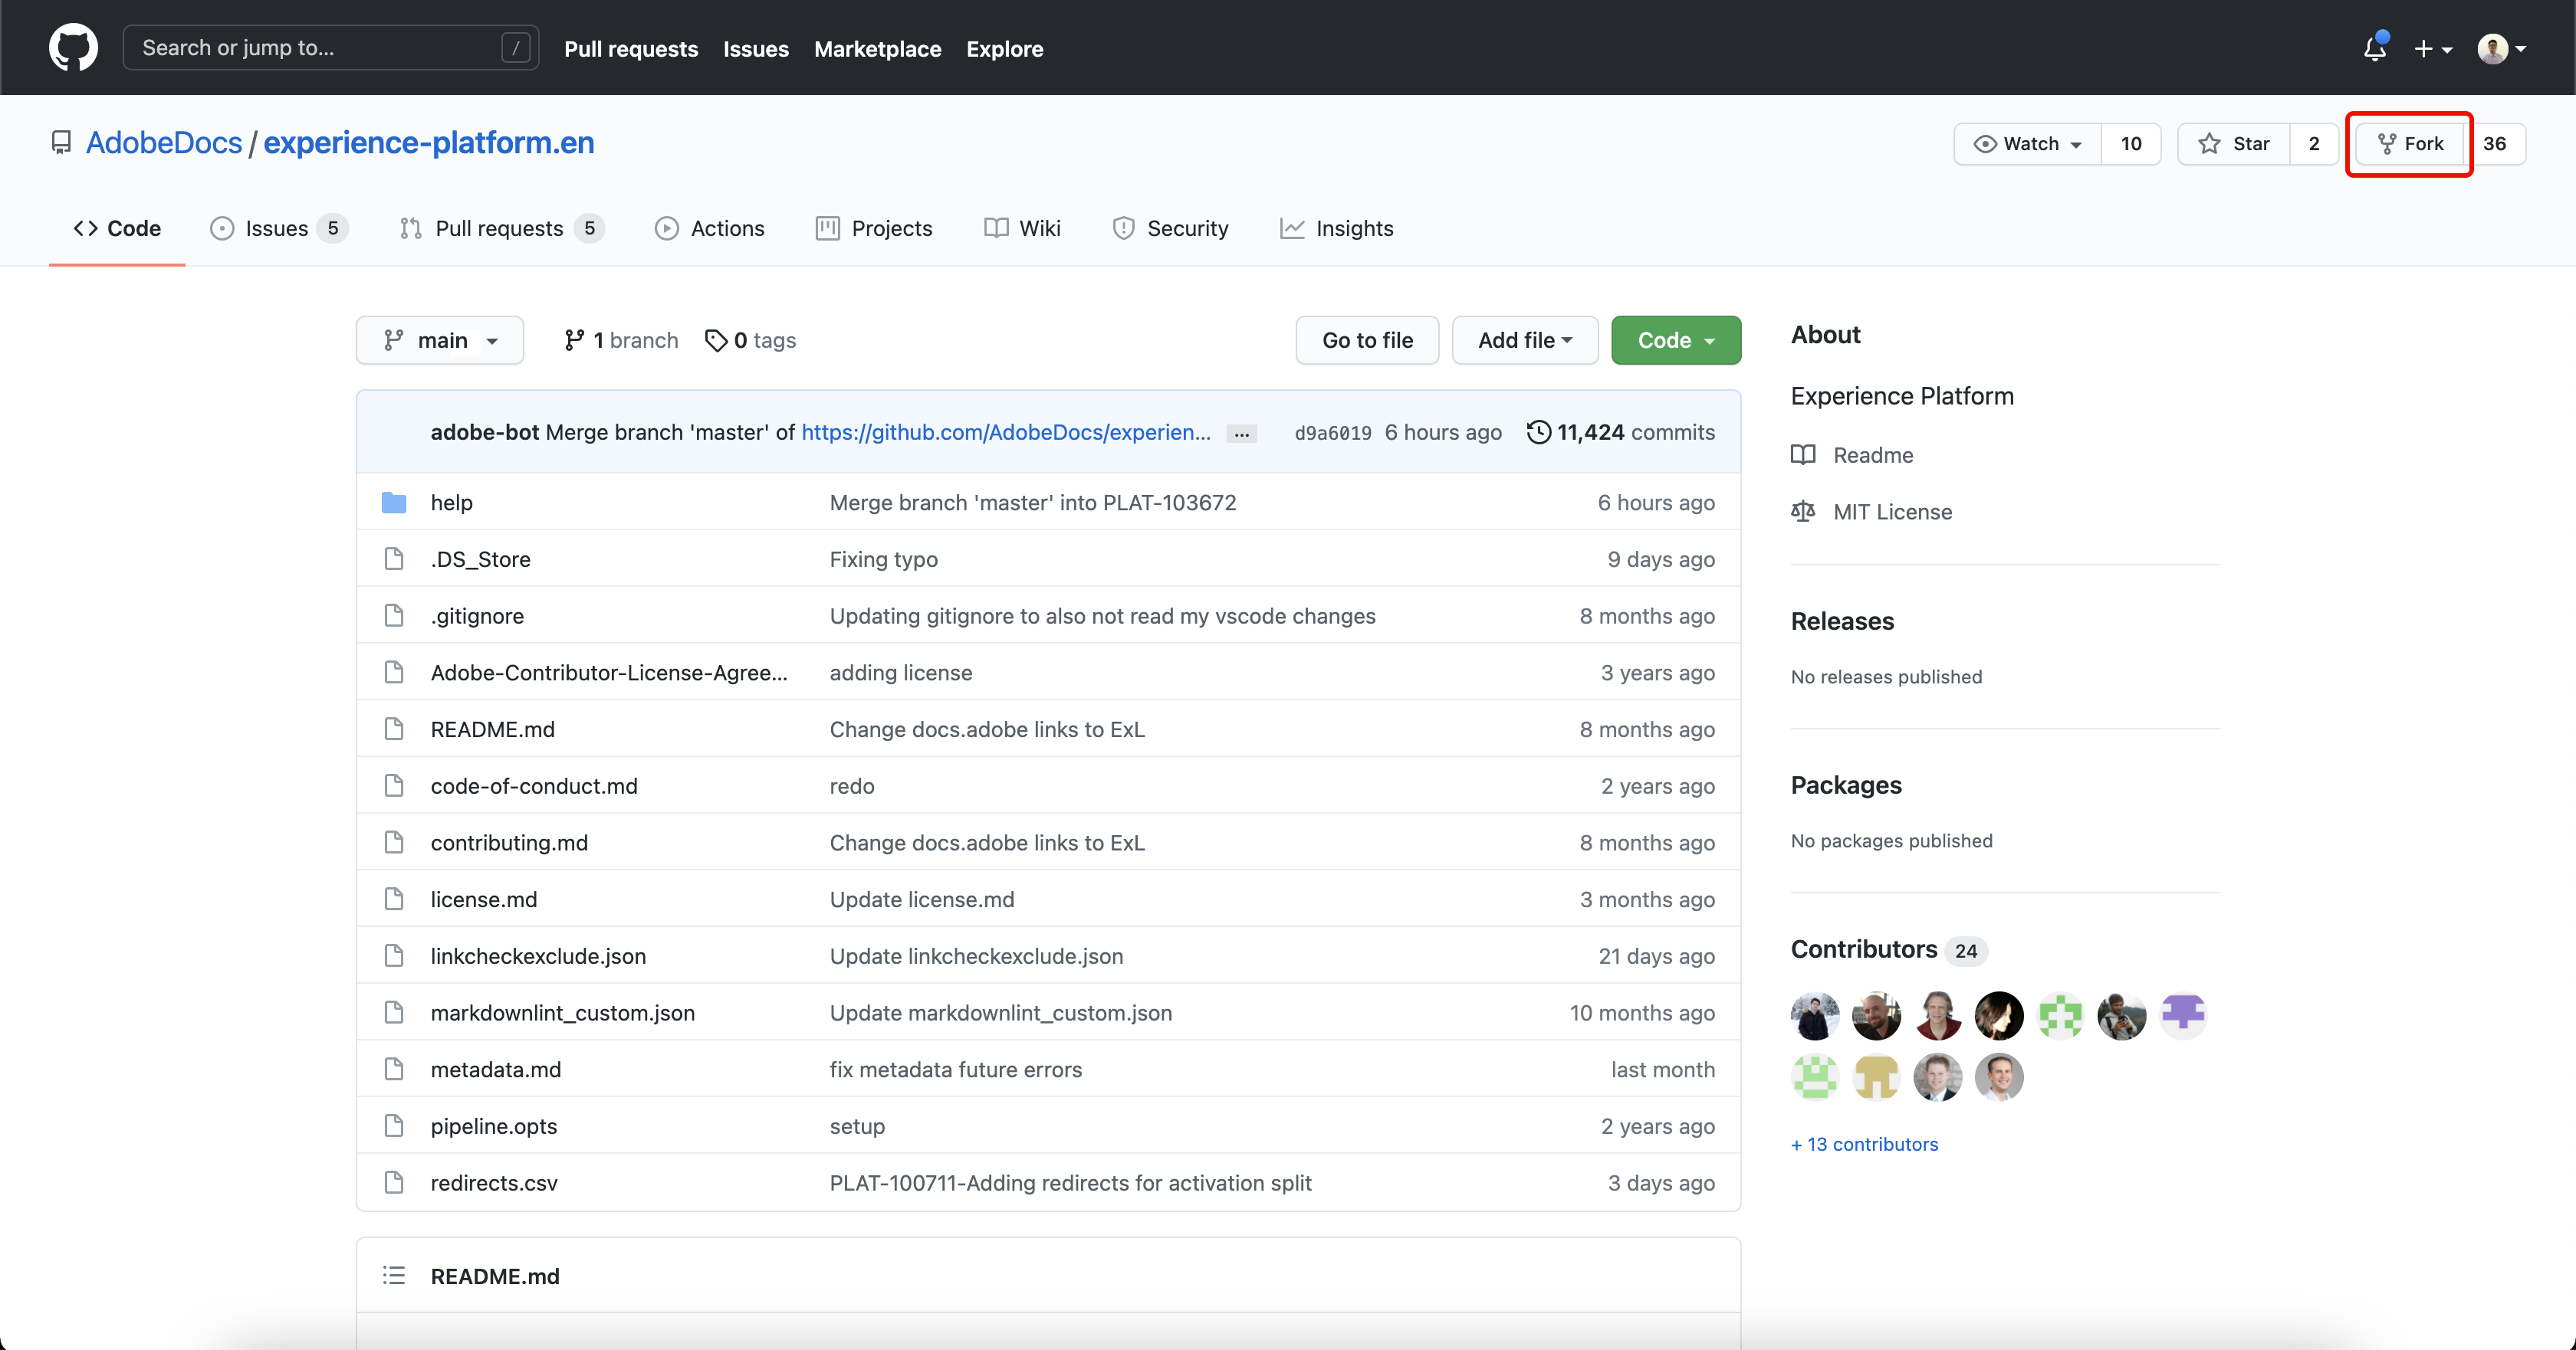
Task: Click the 1 branch icon link
Action: point(574,341)
